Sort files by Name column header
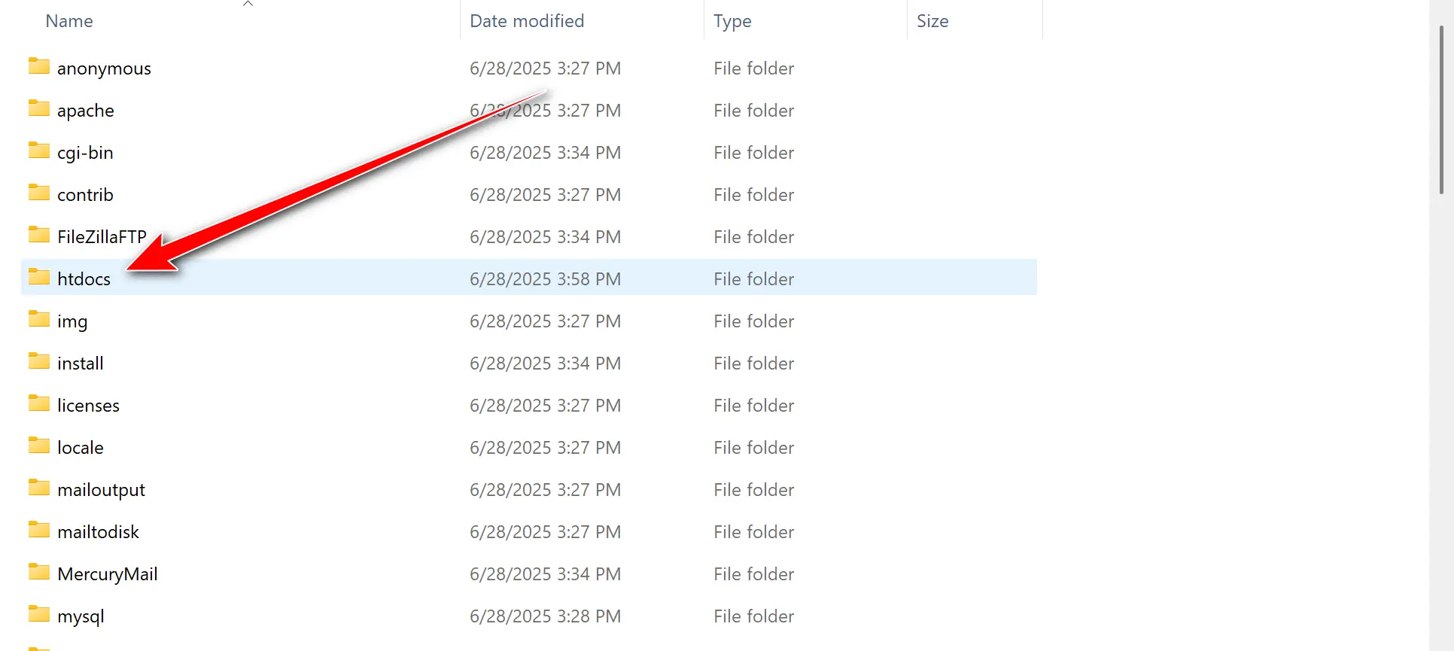 [x=69, y=21]
